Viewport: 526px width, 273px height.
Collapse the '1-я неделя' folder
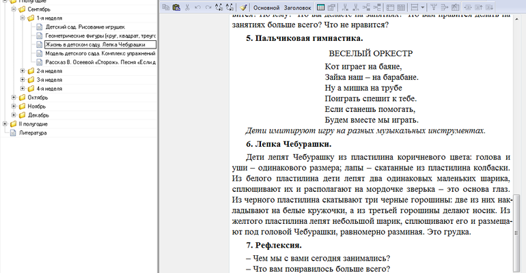23,18
